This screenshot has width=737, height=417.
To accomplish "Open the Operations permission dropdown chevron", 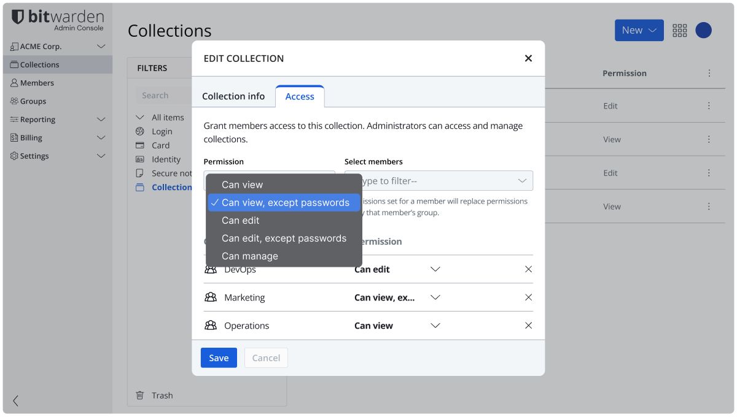I will tap(435, 326).
